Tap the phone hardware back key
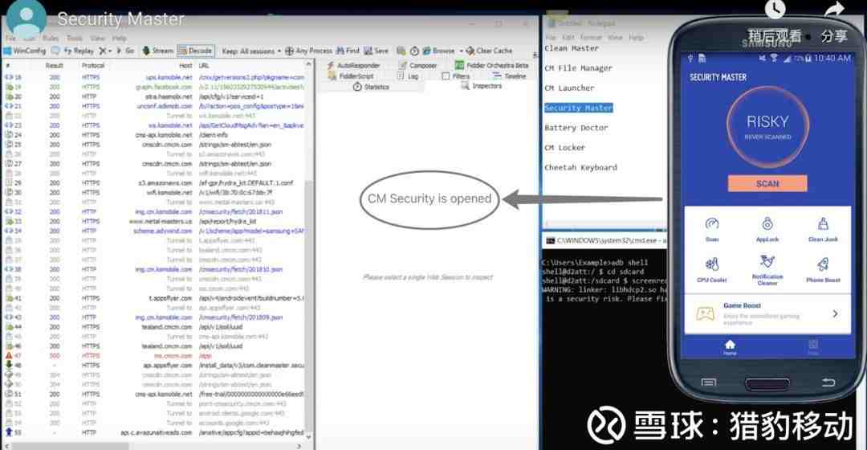The height and width of the screenshot is (450, 867). coord(828,382)
